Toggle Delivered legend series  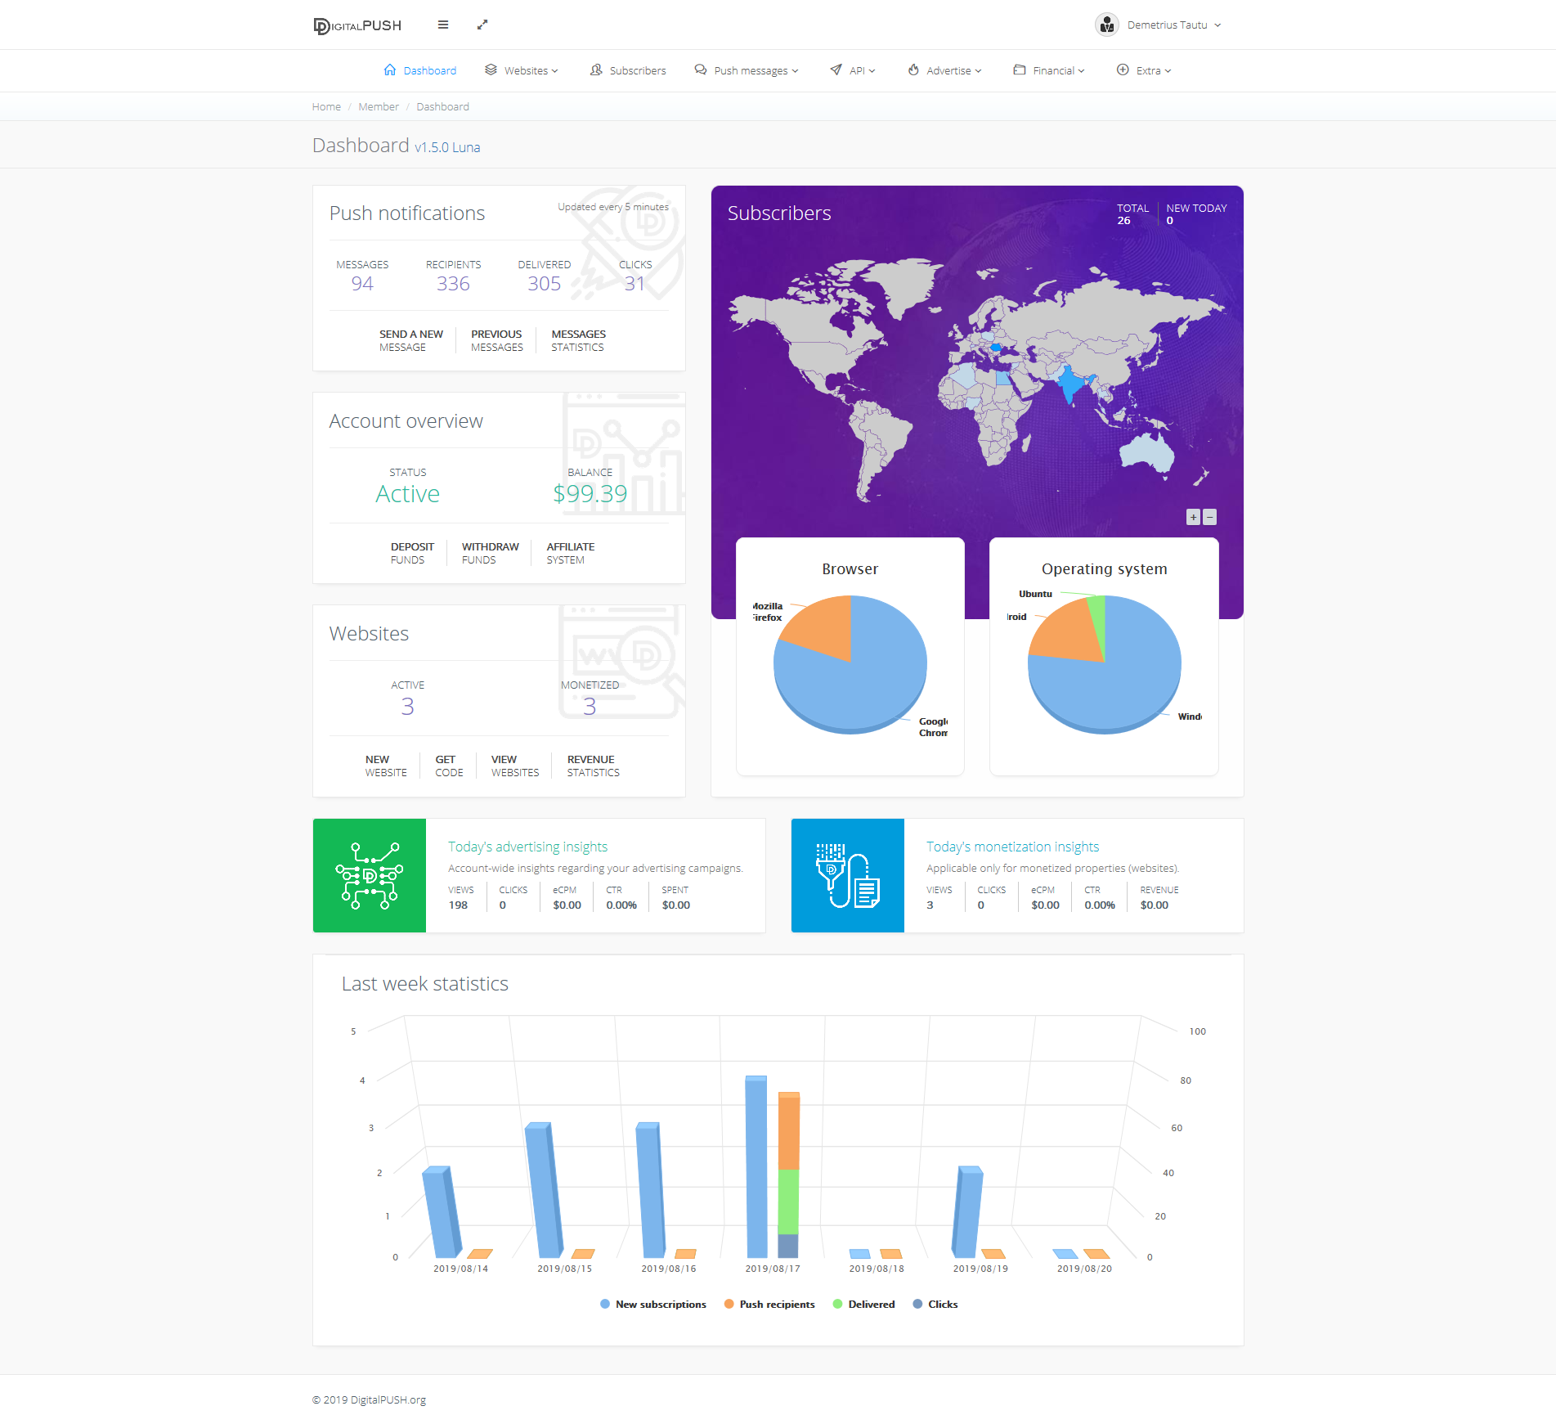point(863,1304)
